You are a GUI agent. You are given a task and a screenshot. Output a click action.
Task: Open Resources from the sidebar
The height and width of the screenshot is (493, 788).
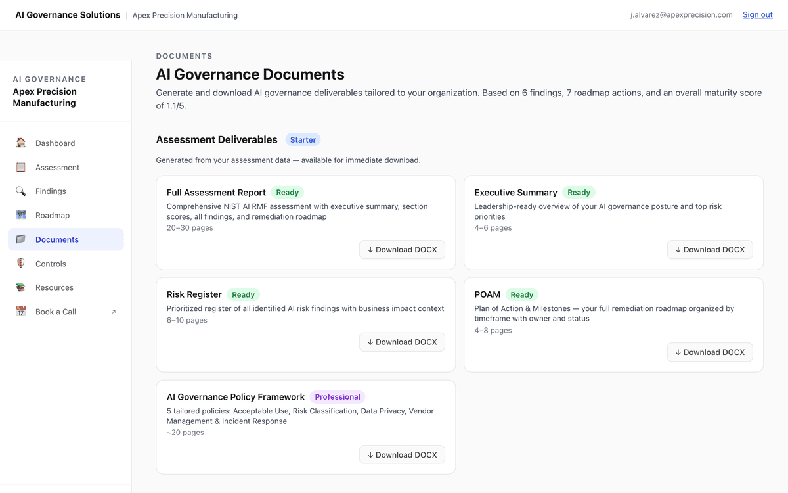tap(66, 287)
